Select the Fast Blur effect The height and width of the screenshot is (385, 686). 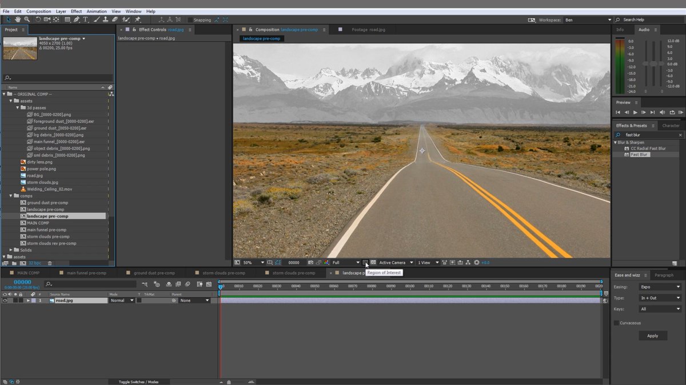(x=639, y=154)
